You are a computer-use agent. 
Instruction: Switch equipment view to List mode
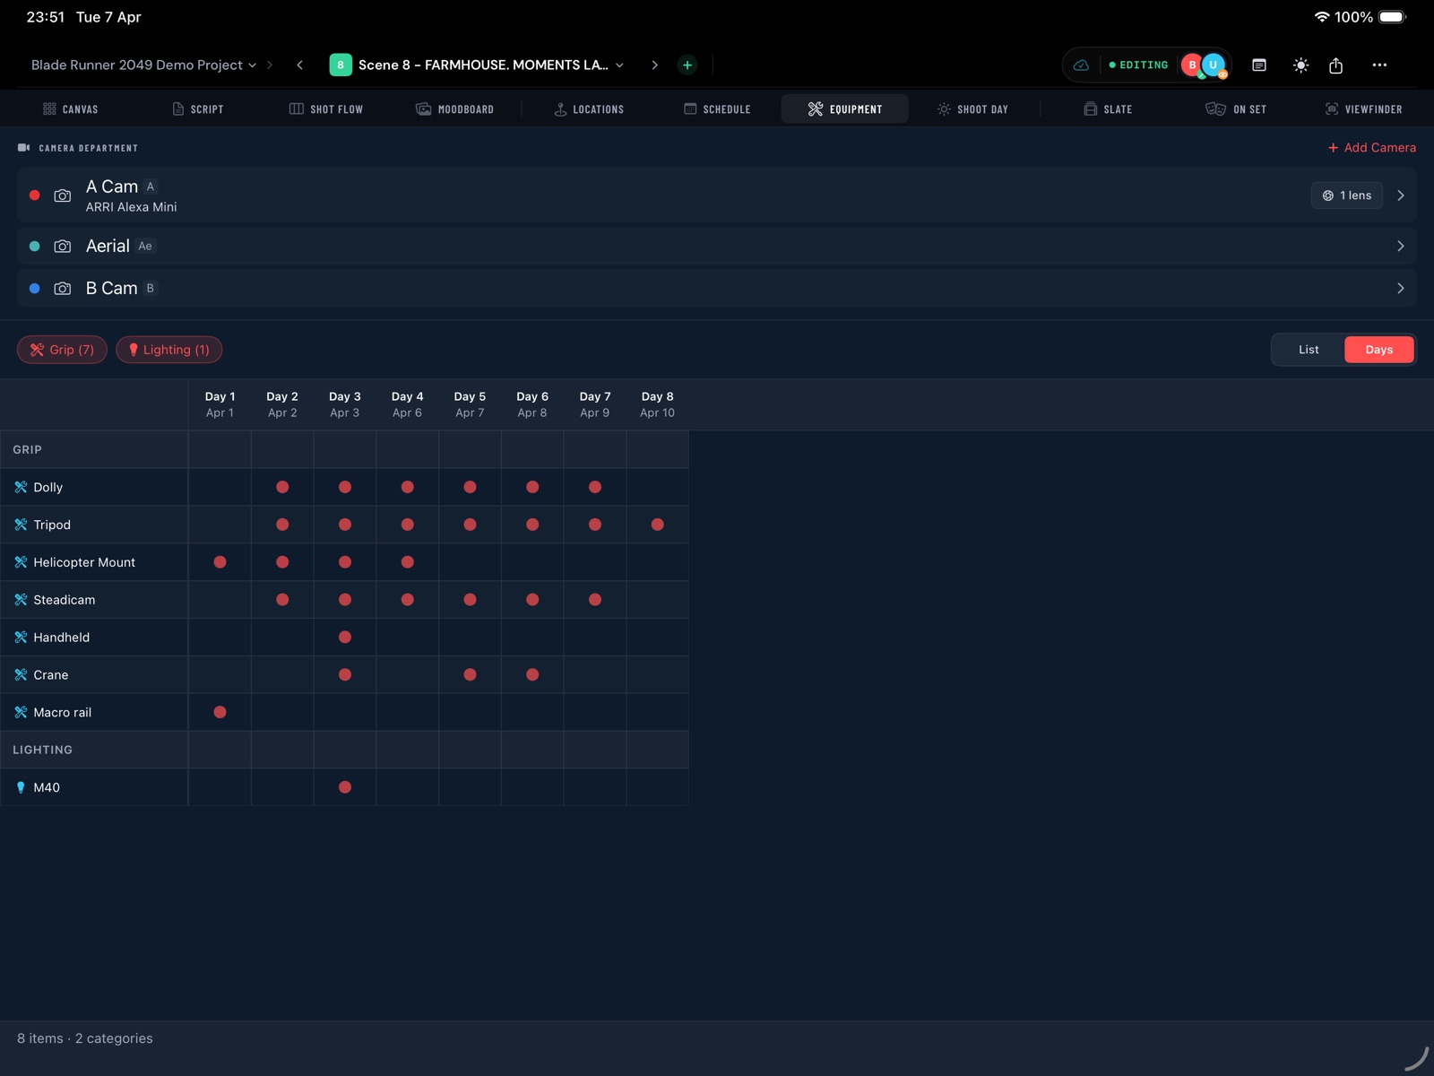(1308, 350)
